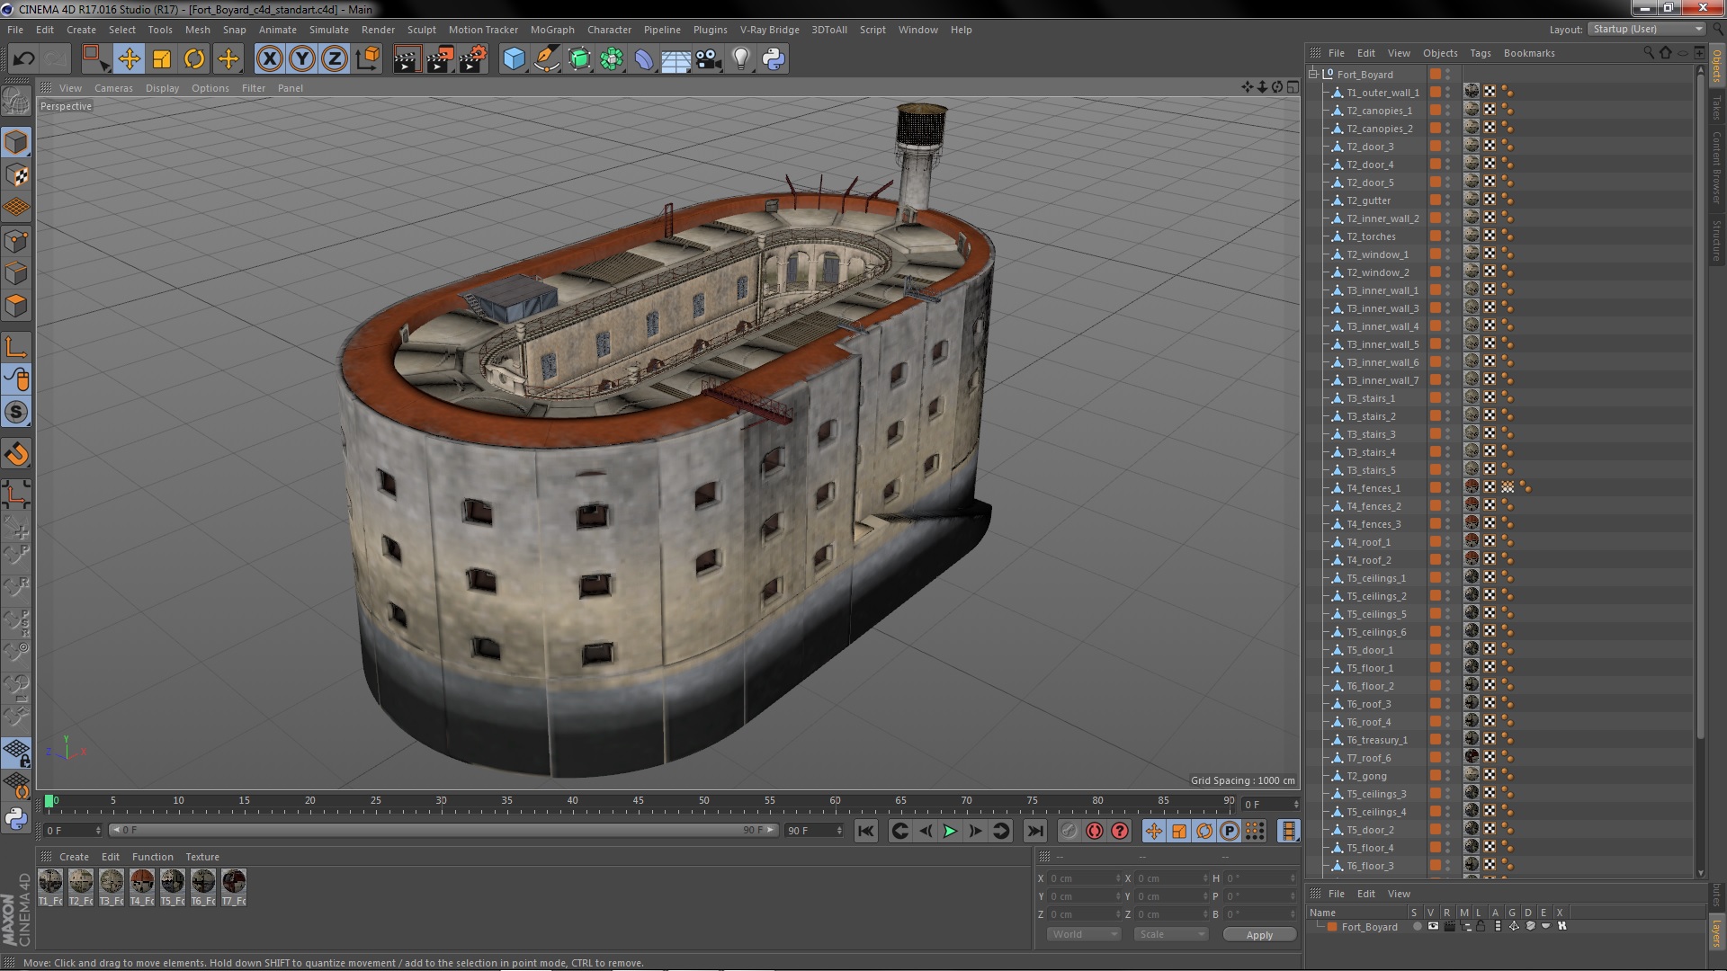Image resolution: width=1727 pixels, height=971 pixels.
Task: Open the Sculpt menu
Action: tap(421, 30)
